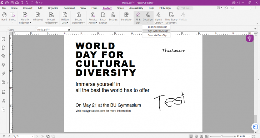Print document from quick access toolbar

[x=17, y=3]
